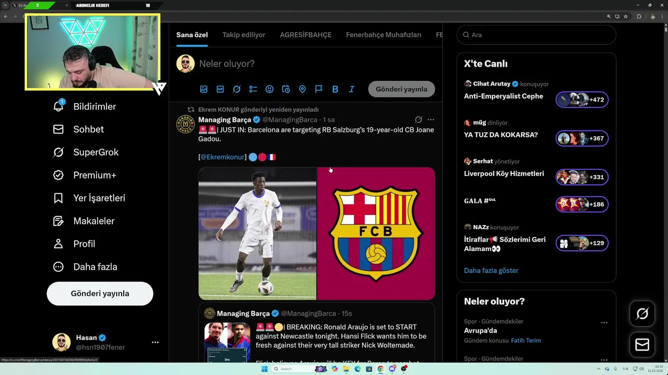
Task: Click the Fatih Terim trend link
Action: 526,340
